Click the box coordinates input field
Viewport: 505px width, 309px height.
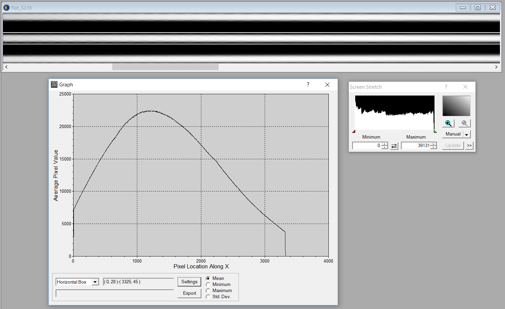pos(138,282)
